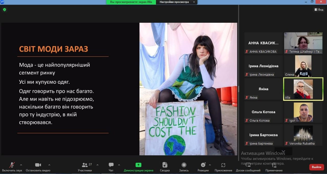Image resolution: width=327 pixels, height=174 pixels.
Task: Select Igor's video tile
Action: pos(303,112)
